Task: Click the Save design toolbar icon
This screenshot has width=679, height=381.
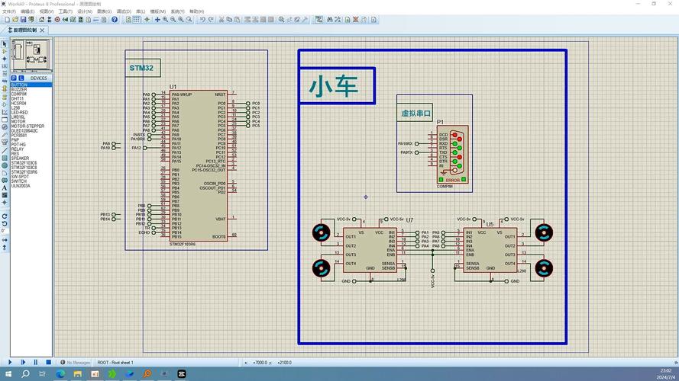Action: [23, 19]
